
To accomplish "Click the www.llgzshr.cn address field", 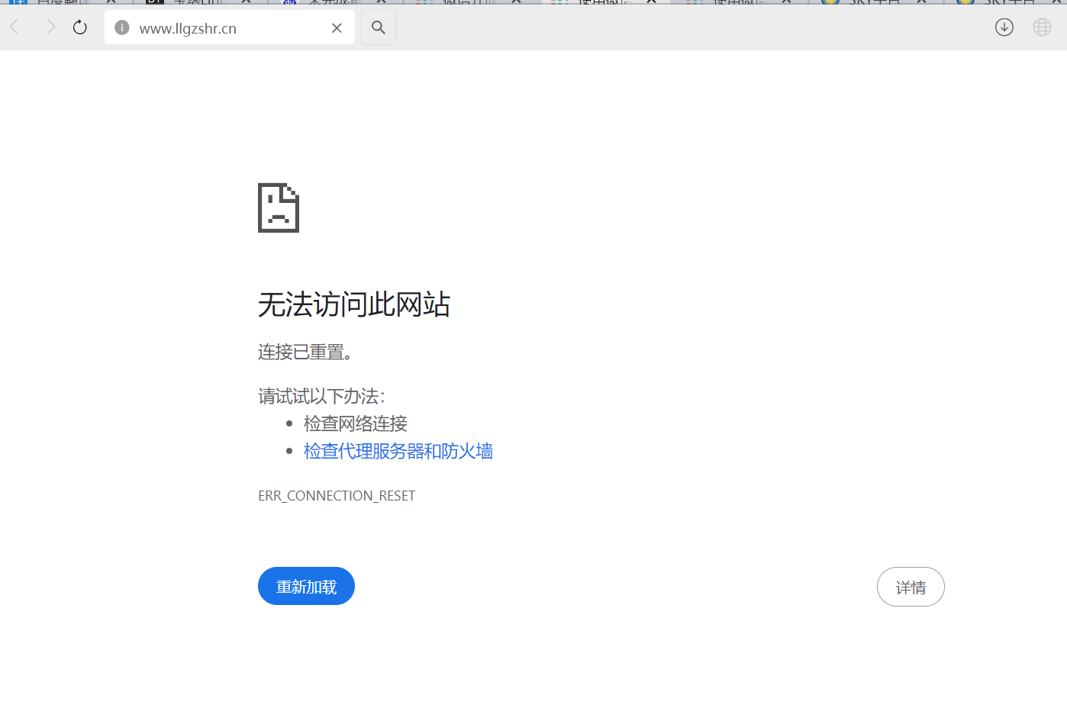I will coord(230,27).
